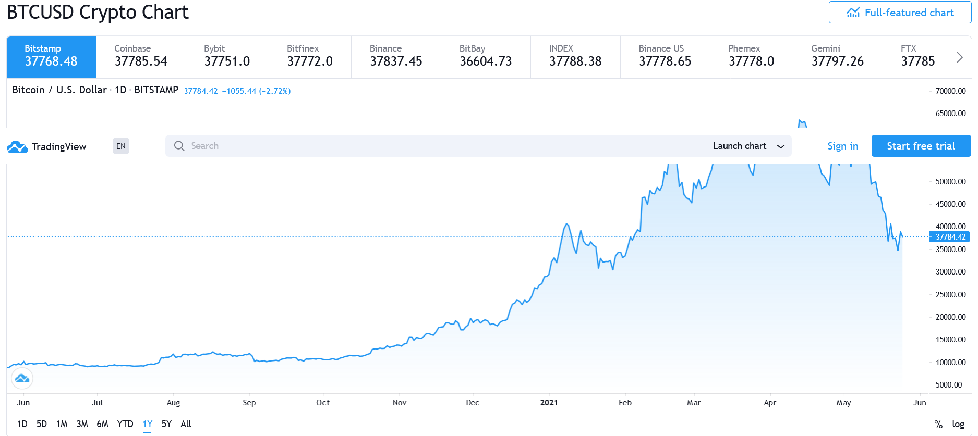978x436 pixels.
Task: Open the Launch chart dropdown
Action: point(747,146)
